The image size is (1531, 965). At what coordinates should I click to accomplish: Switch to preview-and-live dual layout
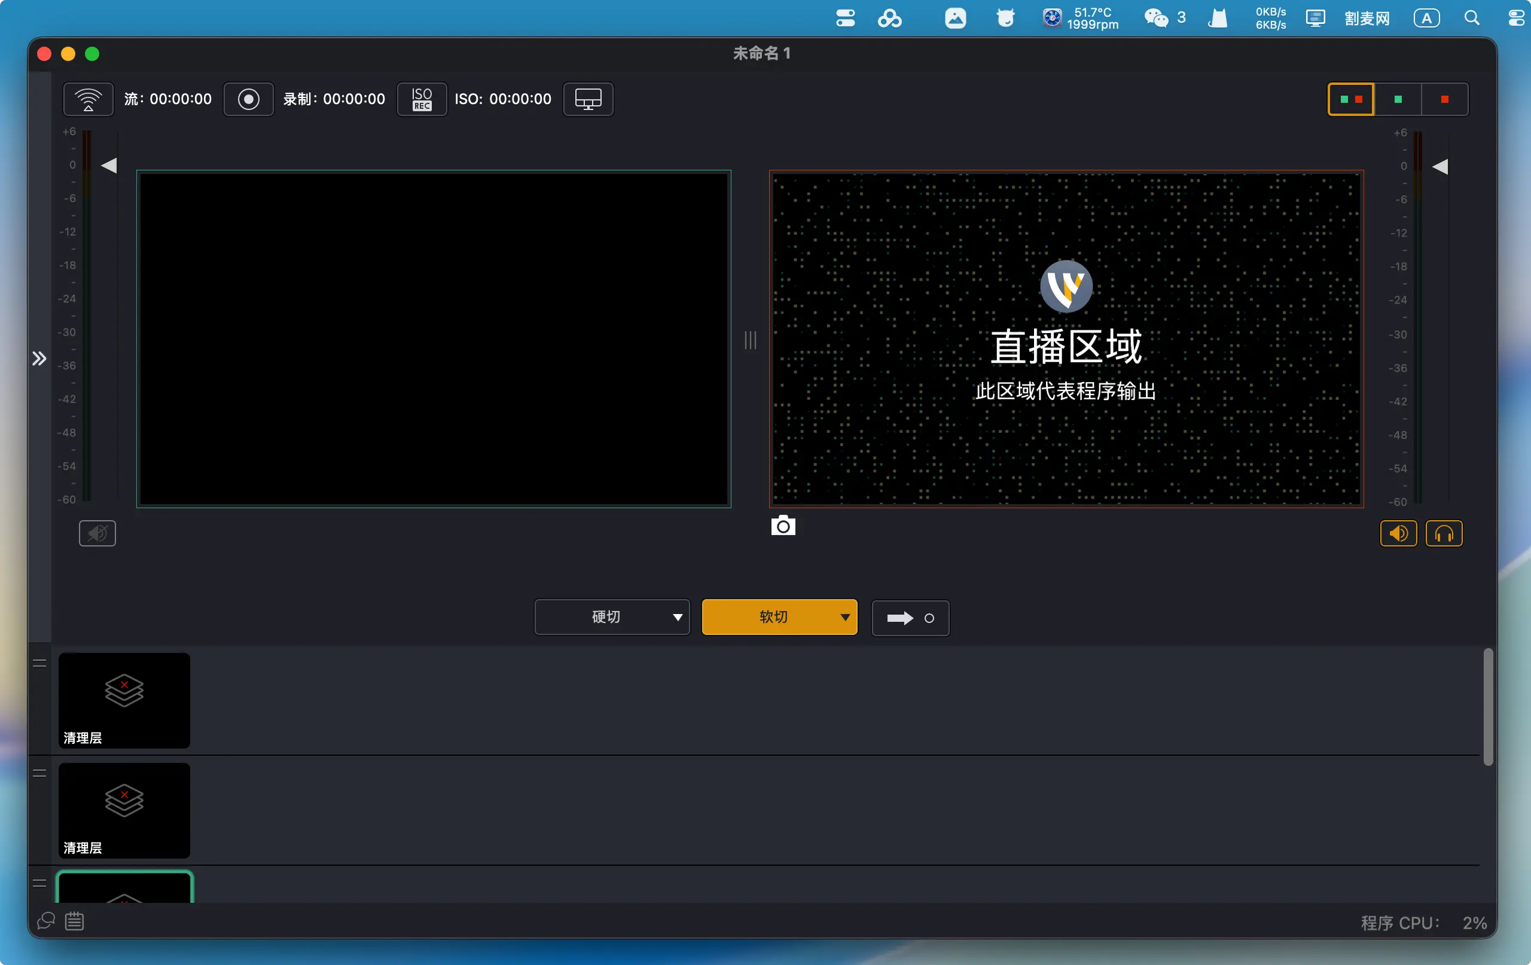point(1351,99)
